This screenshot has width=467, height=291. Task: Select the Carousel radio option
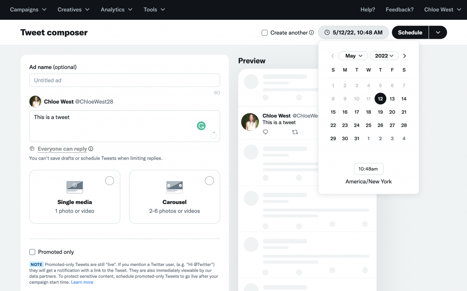click(209, 181)
